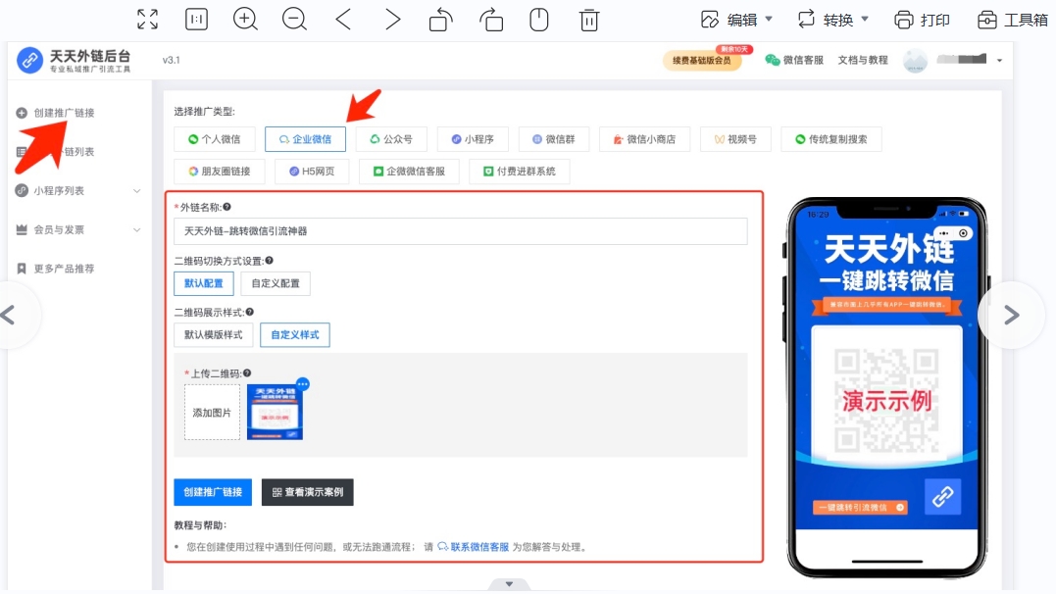Open the 编辑 dropdown menu
This screenshot has width=1056, height=594.
coord(736,20)
